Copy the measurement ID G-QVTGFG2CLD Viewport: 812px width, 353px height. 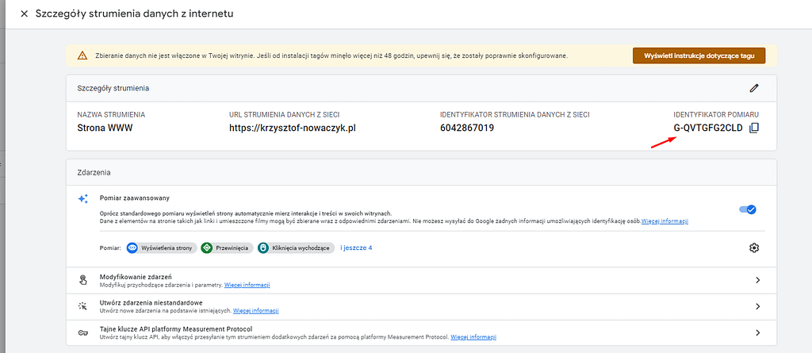[754, 128]
